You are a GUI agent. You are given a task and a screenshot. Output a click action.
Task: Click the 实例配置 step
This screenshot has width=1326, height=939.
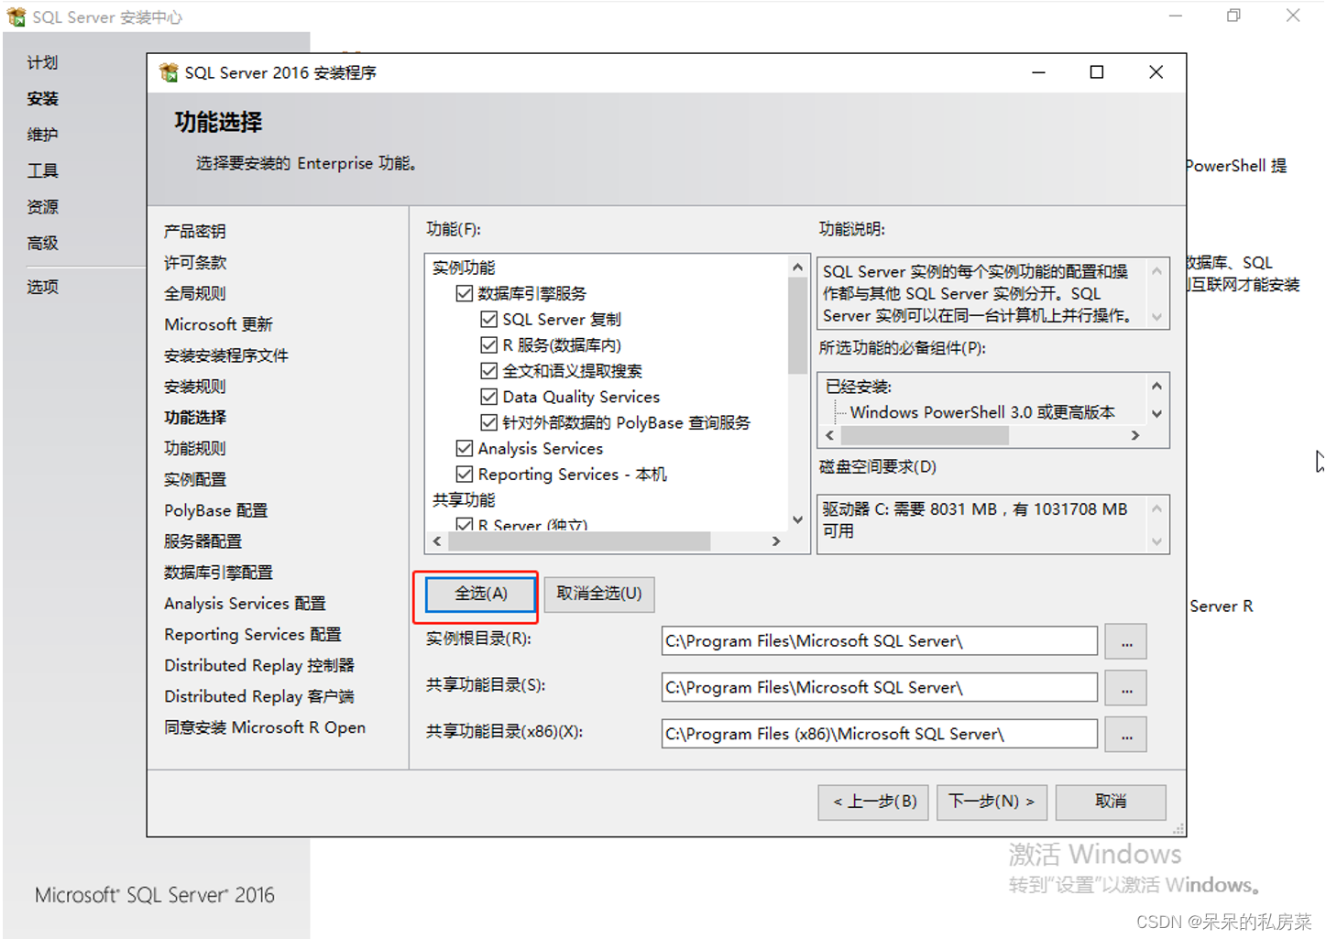pyautogui.click(x=195, y=480)
